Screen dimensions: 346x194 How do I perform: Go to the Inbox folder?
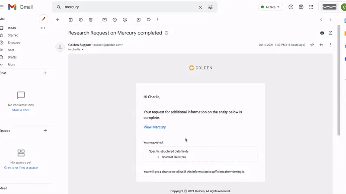(x=12, y=28)
